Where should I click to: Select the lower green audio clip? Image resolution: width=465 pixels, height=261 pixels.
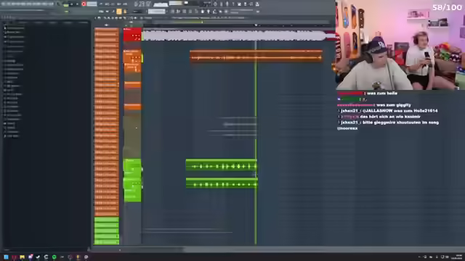tap(222, 183)
